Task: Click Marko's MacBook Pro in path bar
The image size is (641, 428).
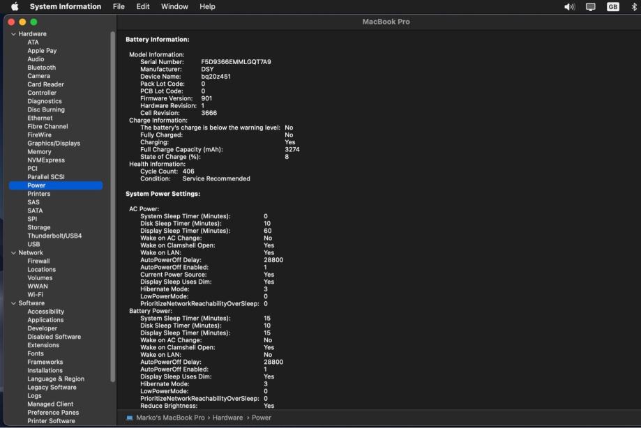Action: pos(170,418)
